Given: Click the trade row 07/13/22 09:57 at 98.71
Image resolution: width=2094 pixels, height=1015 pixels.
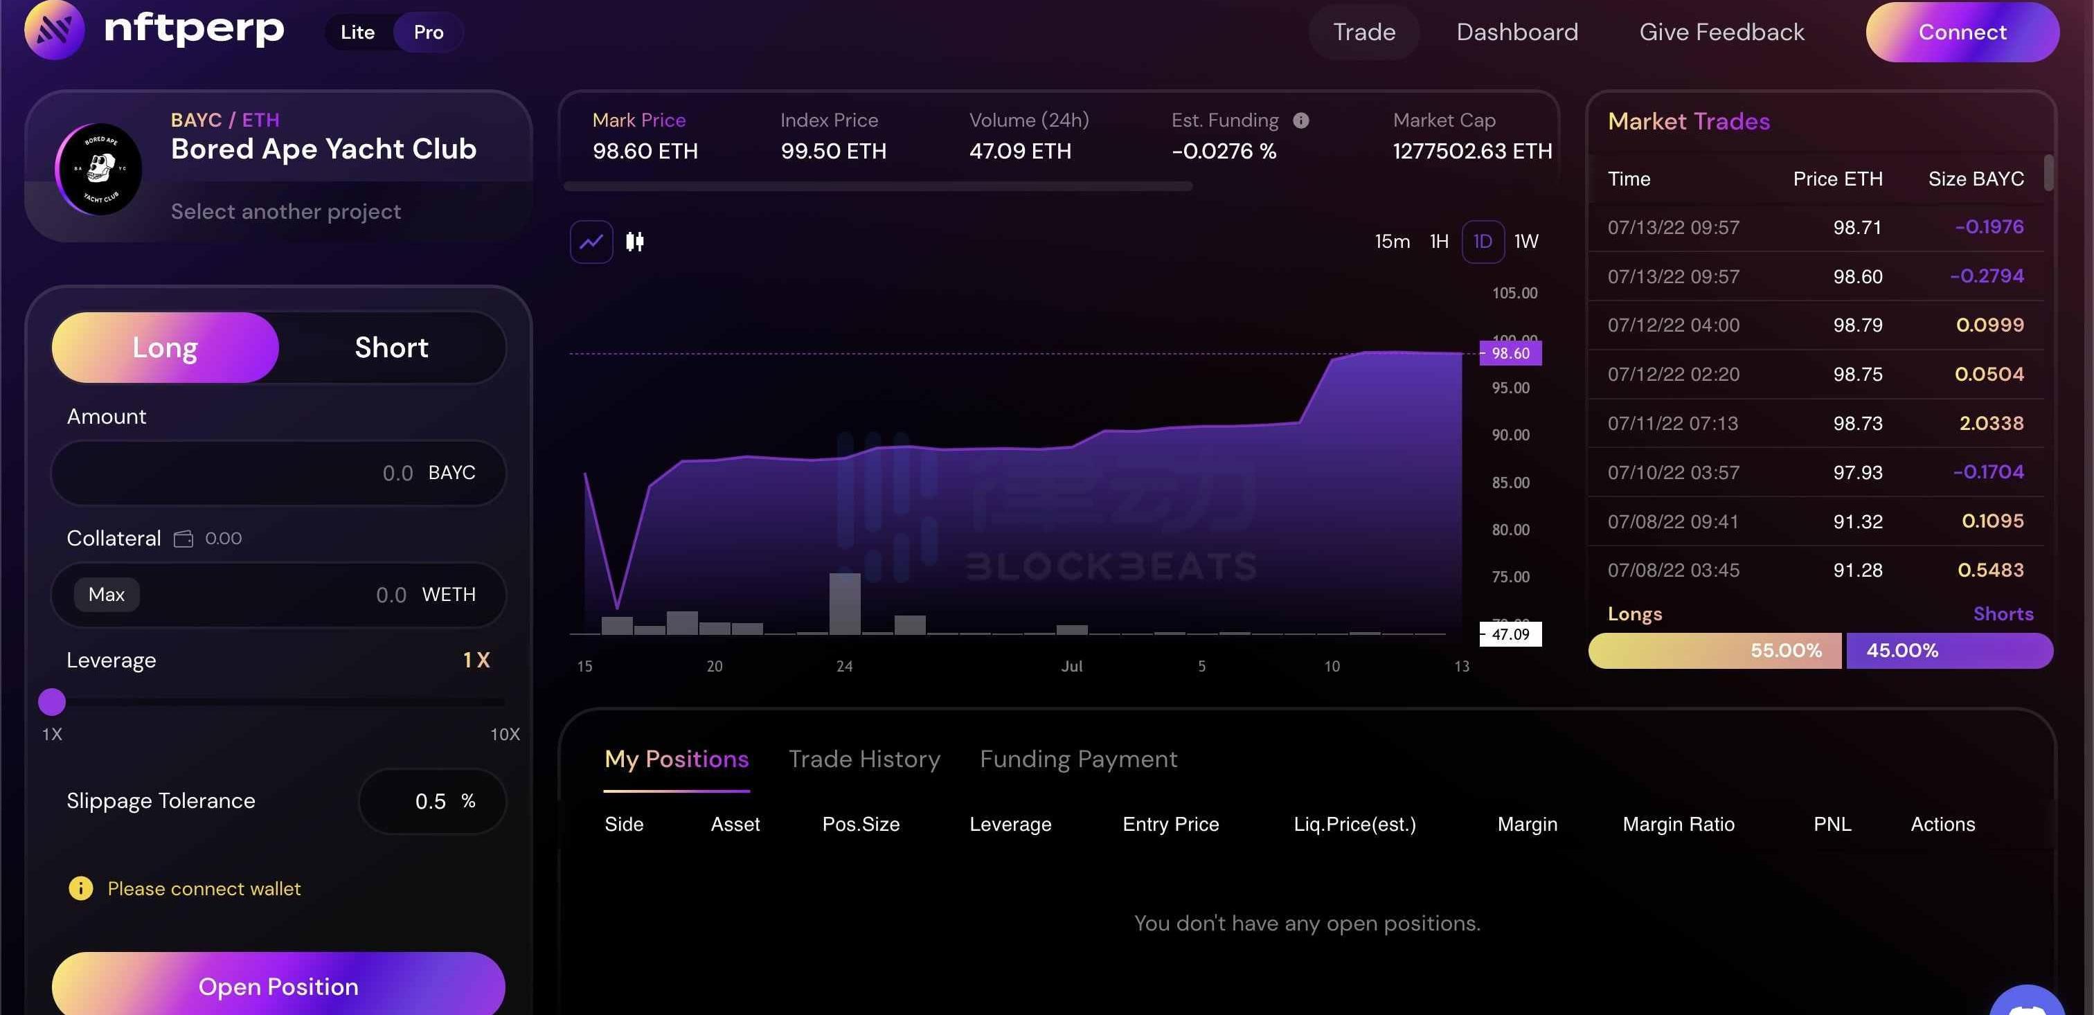Looking at the screenshot, I should [1816, 226].
